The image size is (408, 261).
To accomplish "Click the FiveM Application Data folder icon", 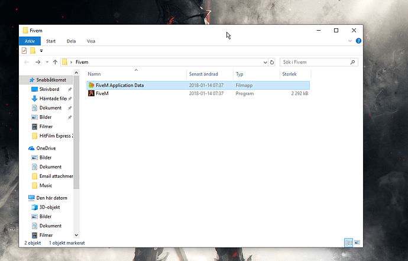I will [91, 85].
